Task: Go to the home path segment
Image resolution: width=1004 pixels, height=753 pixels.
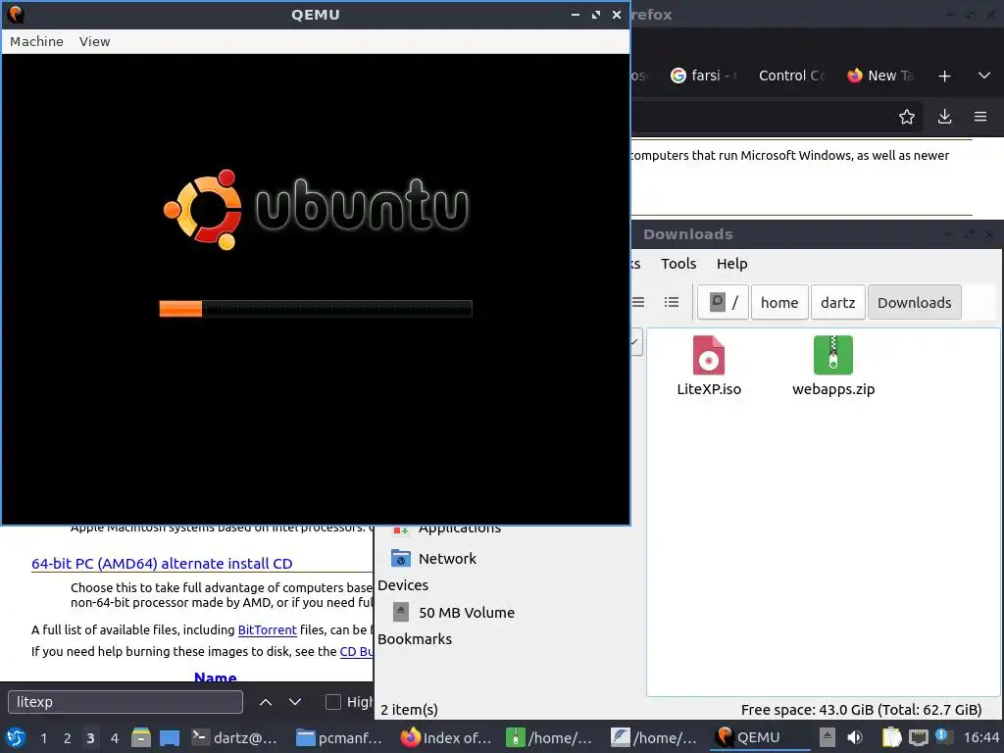Action: pyautogui.click(x=779, y=302)
